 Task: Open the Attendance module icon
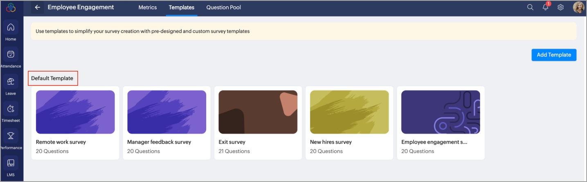click(x=11, y=54)
